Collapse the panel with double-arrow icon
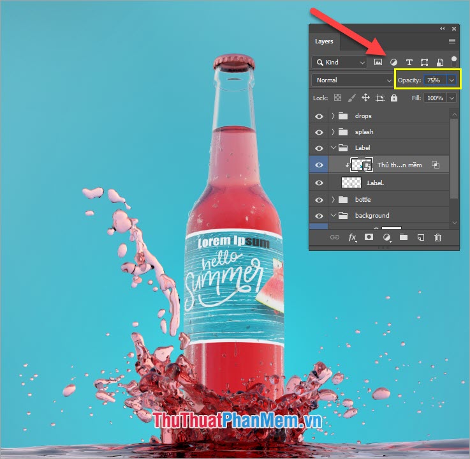Screen dimensions: 470x459 443,29
